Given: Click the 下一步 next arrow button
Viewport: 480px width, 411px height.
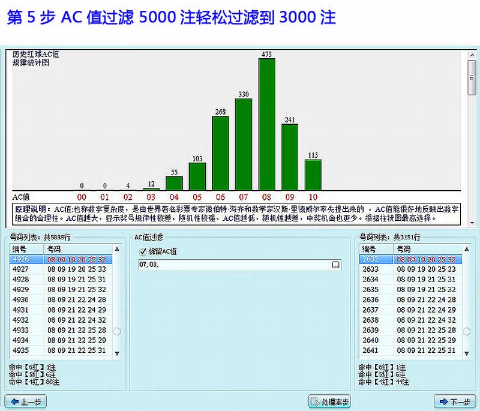Looking at the screenshot, I should [x=454, y=401].
